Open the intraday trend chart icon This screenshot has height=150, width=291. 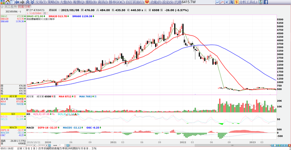coord(222,2)
